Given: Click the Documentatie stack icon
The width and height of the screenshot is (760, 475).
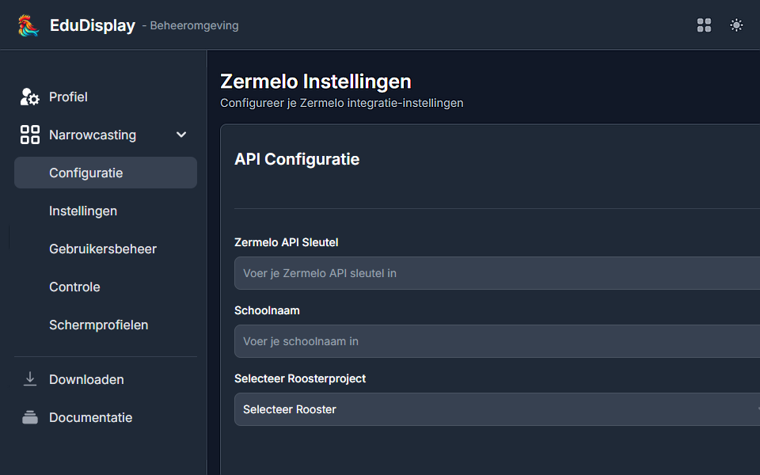Looking at the screenshot, I should pyautogui.click(x=29, y=417).
